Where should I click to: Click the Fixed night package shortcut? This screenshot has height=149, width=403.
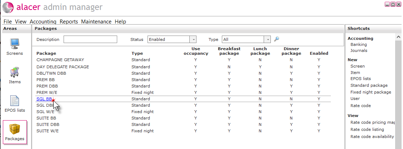click(x=370, y=92)
